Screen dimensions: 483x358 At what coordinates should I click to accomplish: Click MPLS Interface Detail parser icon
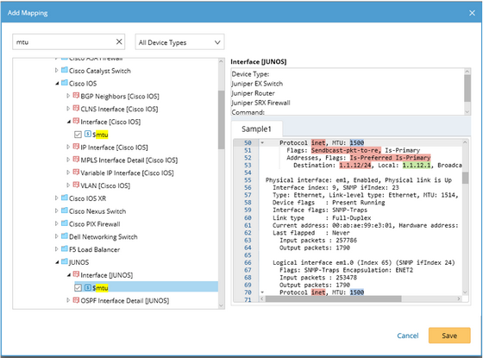76,160
